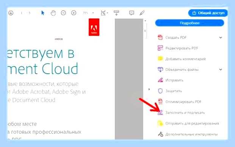Select the arrow Selection tool
235x147 pixels.
43,13
